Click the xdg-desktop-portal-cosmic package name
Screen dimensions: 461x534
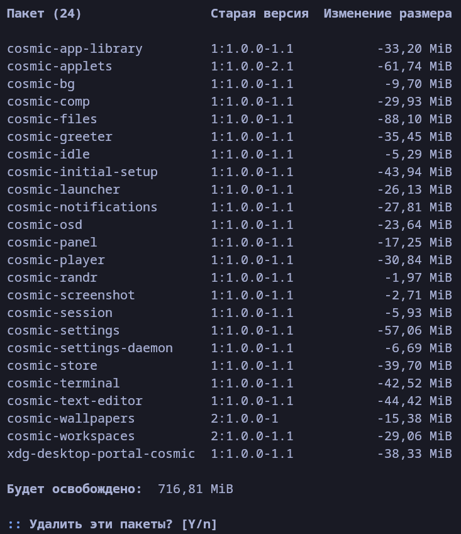pos(101,453)
